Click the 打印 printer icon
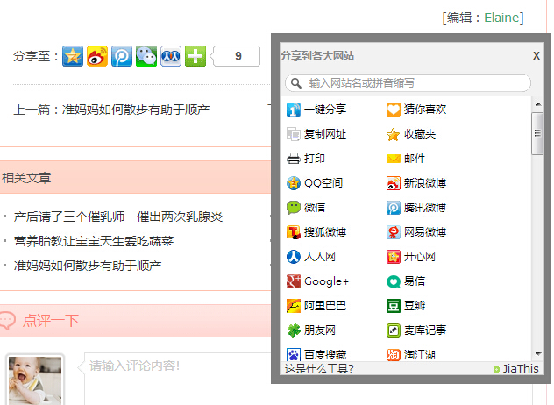The image size is (554, 405). tap(294, 159)
